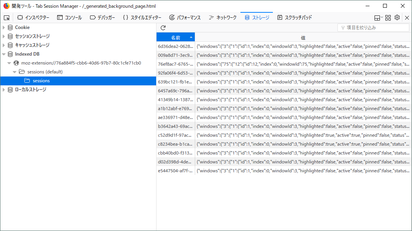Click the Firefox logo in title bar

coord(6,6)
